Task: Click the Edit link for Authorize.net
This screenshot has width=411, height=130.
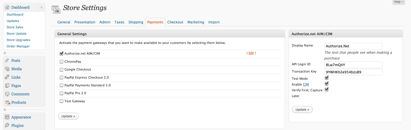Action: 251,53
